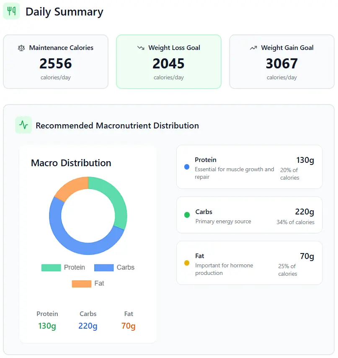Screen dimensions: 338x358
Task: Toggle the Protein legend item in chart
Action: pos(63,268)
